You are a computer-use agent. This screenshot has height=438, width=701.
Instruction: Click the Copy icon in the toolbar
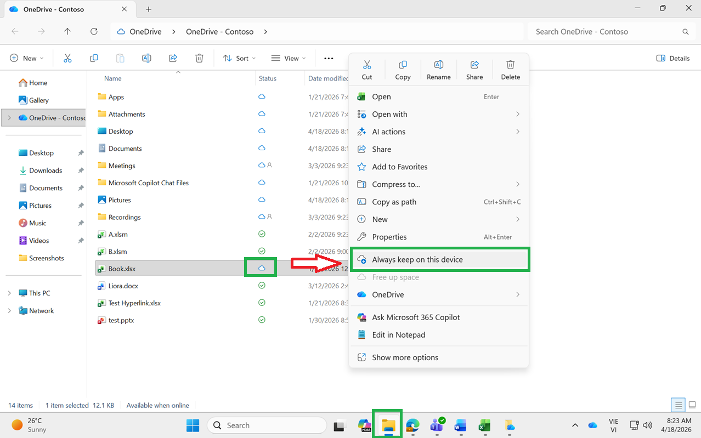tap(94, 58)
